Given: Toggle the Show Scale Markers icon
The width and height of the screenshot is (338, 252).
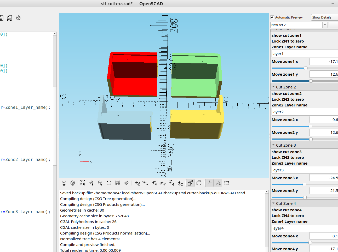Looking at the screenshot, I should (x=218, y=183).
